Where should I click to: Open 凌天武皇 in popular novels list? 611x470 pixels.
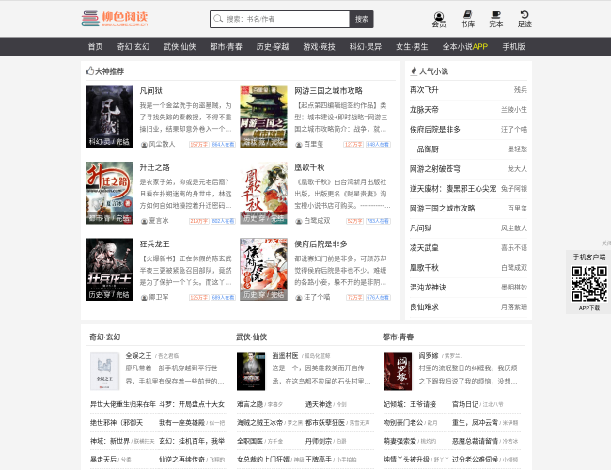[x=424, y=248]
